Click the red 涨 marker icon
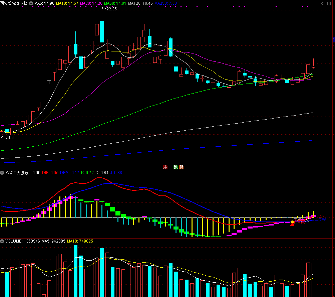 click(x=165, y=167)
